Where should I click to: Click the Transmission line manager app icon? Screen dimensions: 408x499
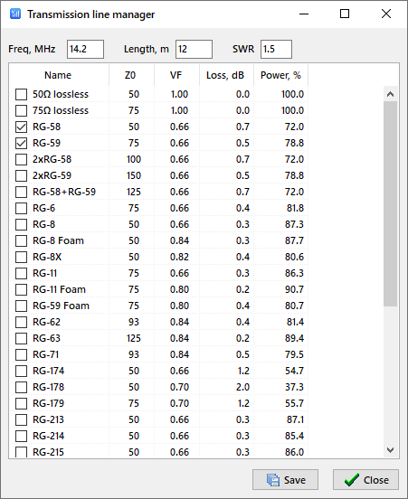[x=15, y=14]
